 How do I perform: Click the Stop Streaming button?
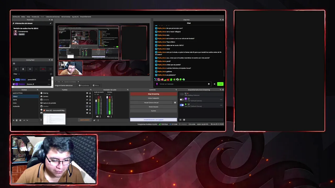tap(153, 94)
